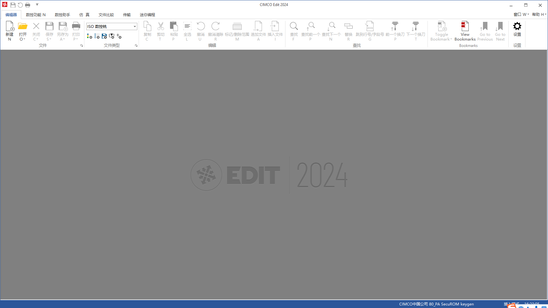Click the 剪切 scissors icon
548x308 pixels.
tap(161, 26)
